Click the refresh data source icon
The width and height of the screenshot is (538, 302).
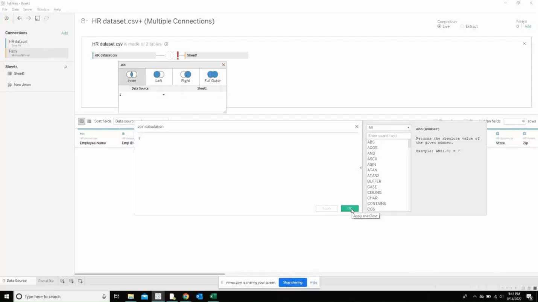pyautogui.click(x=47, y=18)
